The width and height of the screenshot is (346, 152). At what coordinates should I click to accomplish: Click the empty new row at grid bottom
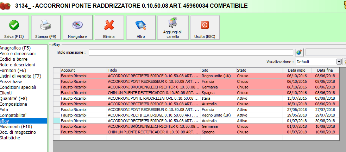pos(196,138)
